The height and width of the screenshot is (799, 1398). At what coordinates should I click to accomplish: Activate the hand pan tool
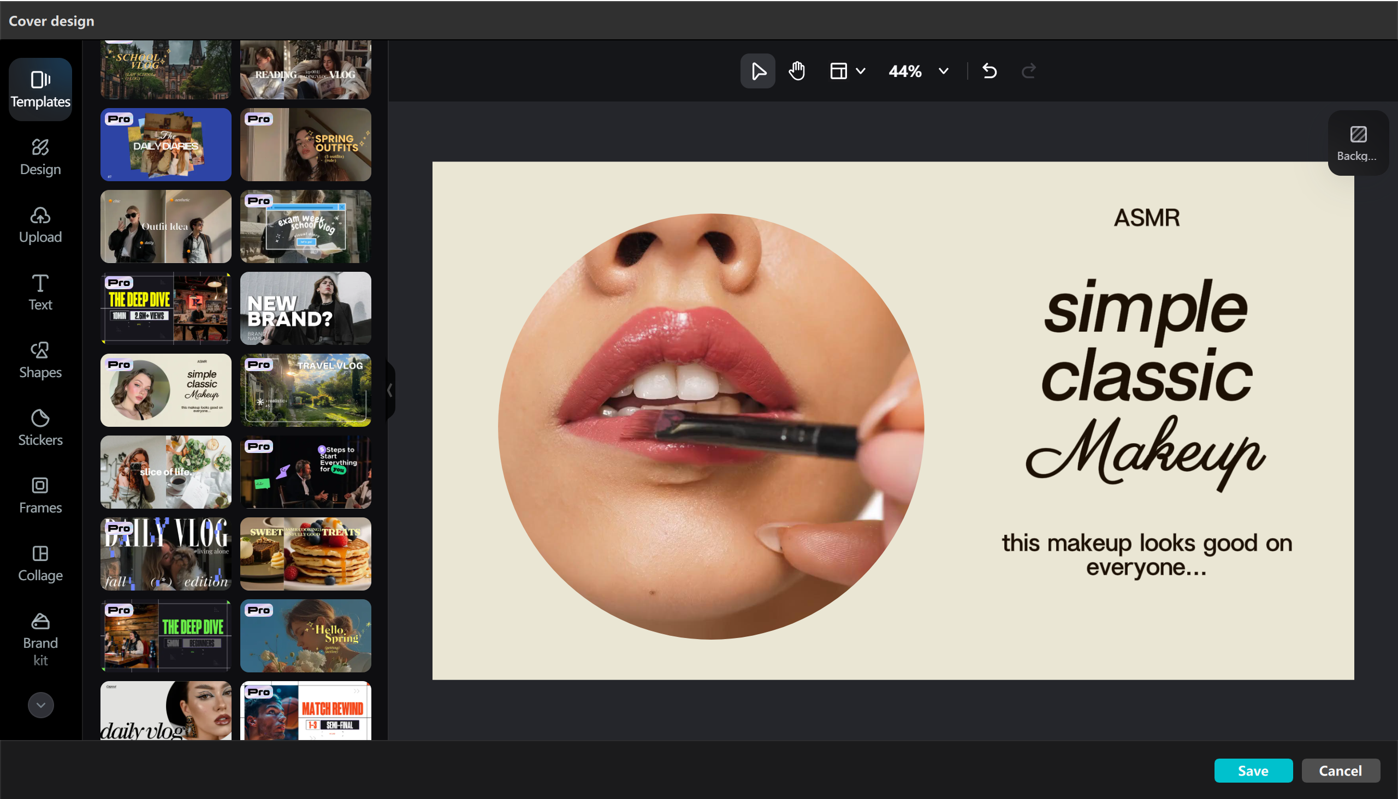pyautogui.click(x=797, y=71)
